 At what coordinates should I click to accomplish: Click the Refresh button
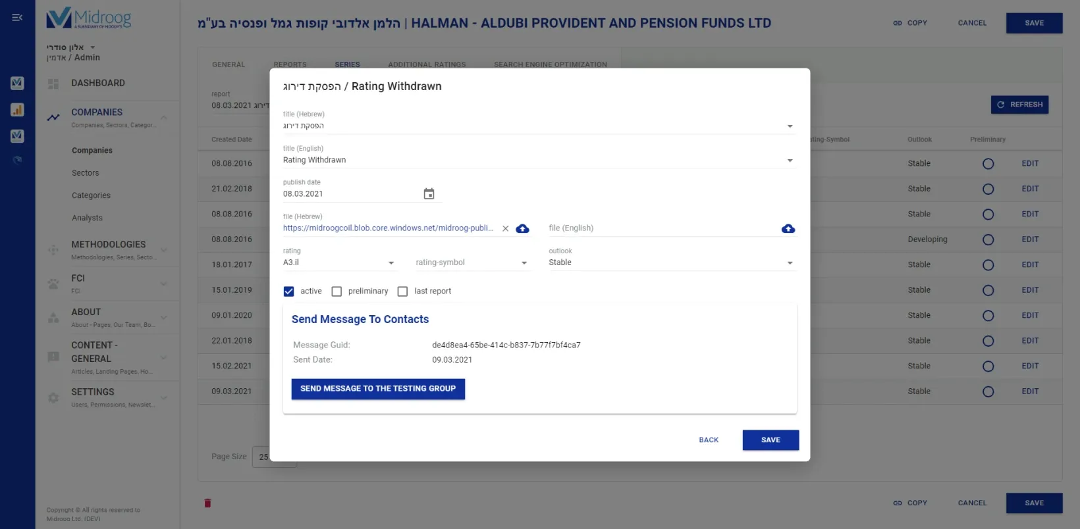(x=1019, y=105)
